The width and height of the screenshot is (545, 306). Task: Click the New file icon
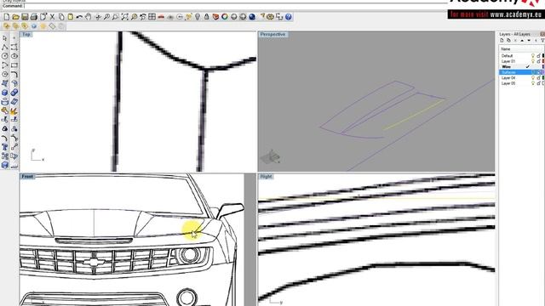7,17
